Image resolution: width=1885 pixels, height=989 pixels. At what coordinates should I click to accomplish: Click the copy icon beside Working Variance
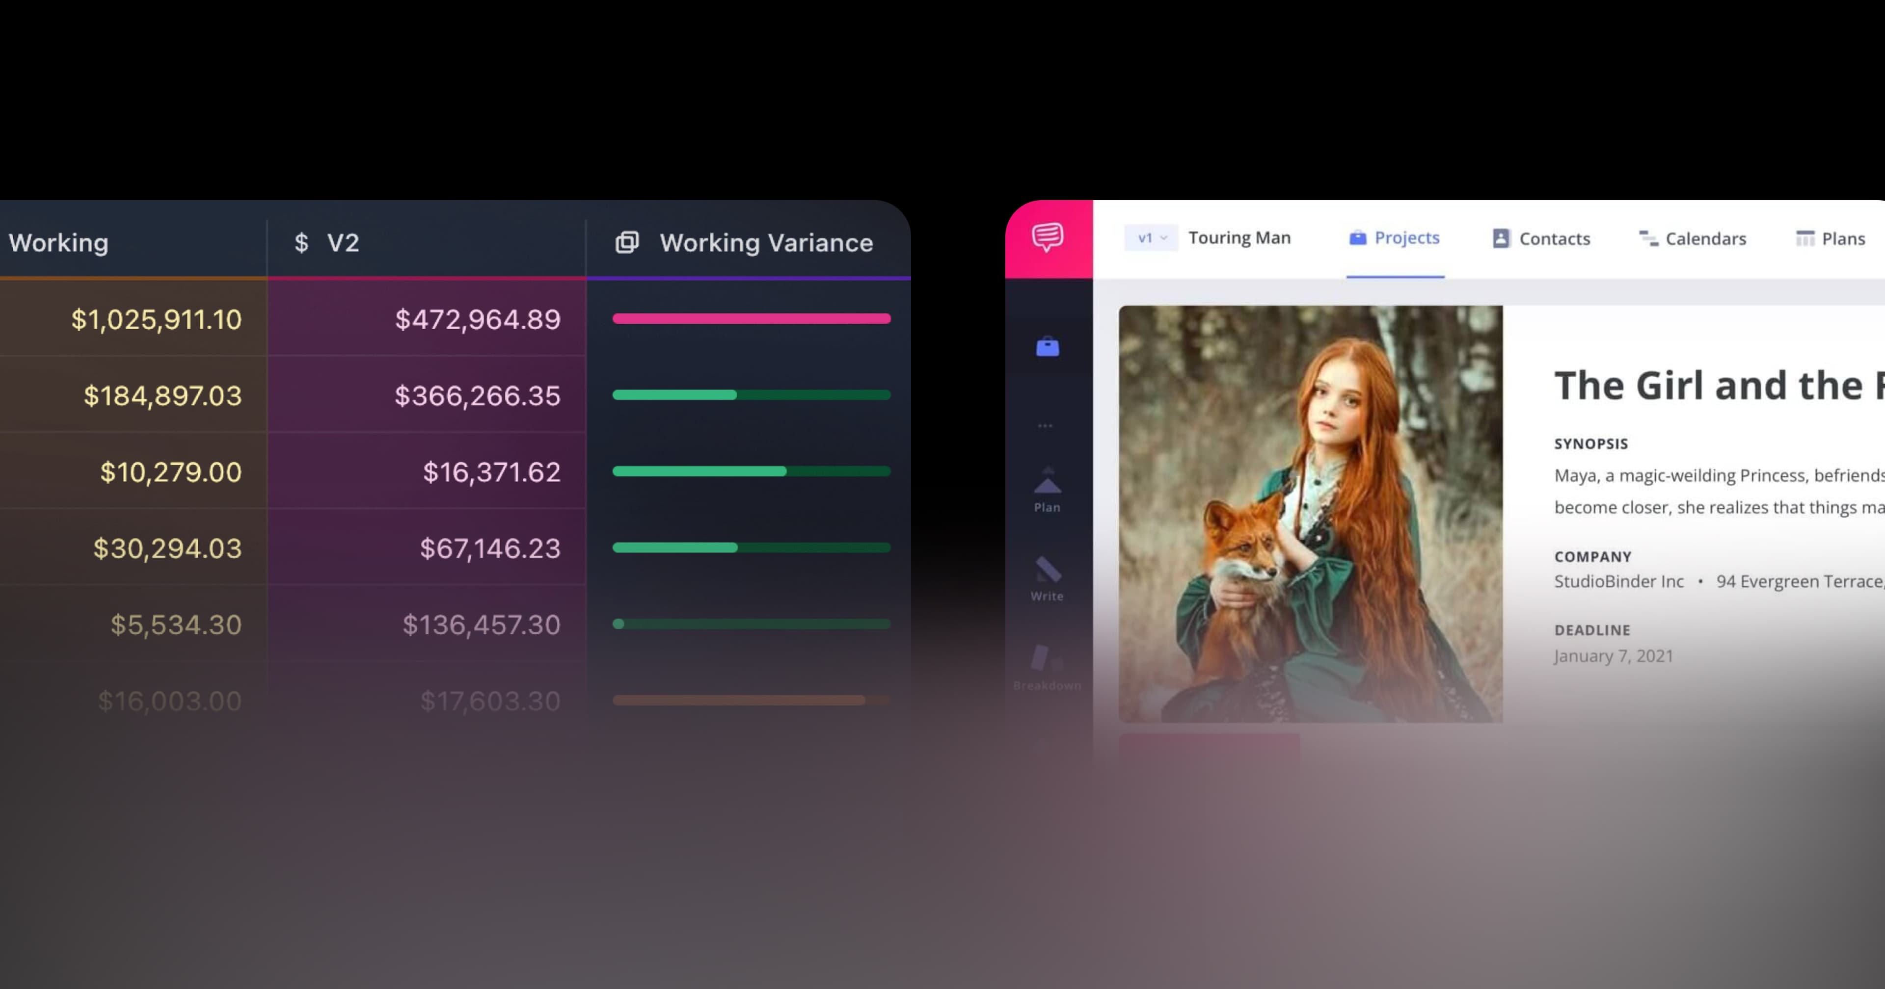627,243
